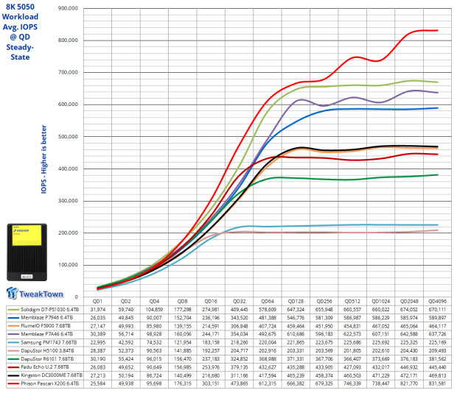Select the '700,000' y-axis label
This screenshot has width=457, height=418.
coord(68,72)
